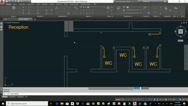Click the Plot printer icon in quick access

coord(19,1)
